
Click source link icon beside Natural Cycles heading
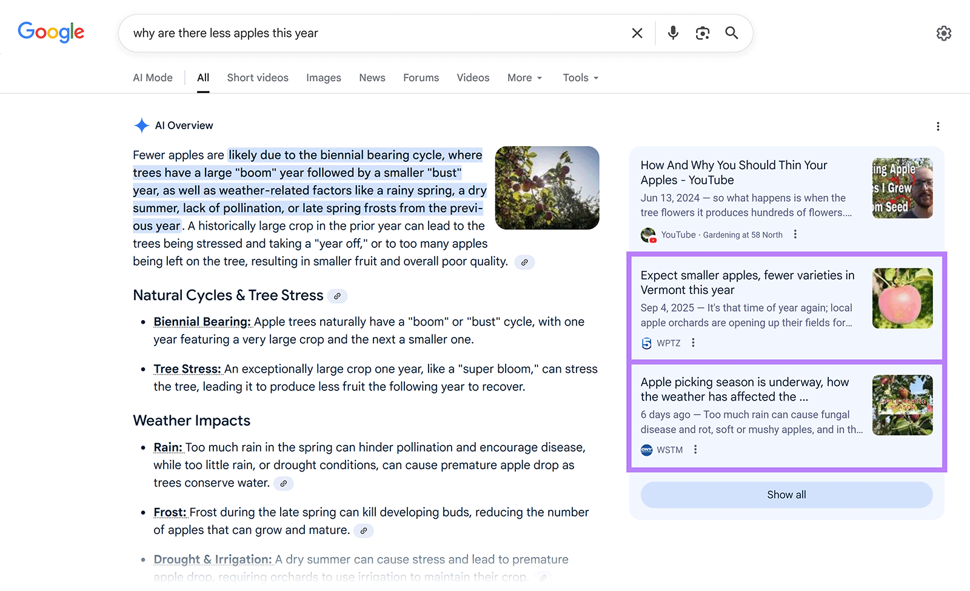pos(337,296)
